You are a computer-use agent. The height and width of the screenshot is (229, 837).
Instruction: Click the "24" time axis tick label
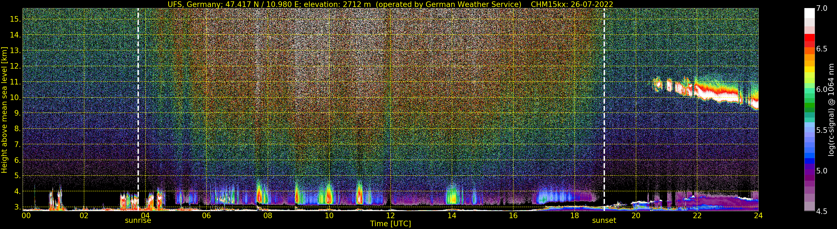tap(758, 215)
